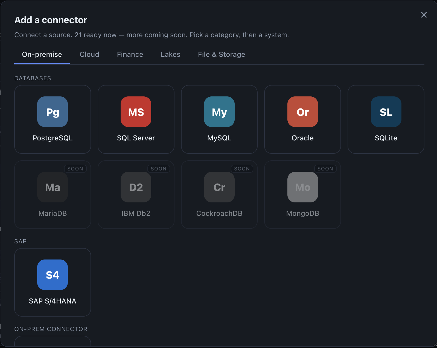Click the SOON badge on IBM Db2 card
Screen dimensions: 437x348
tap(159, 169)
